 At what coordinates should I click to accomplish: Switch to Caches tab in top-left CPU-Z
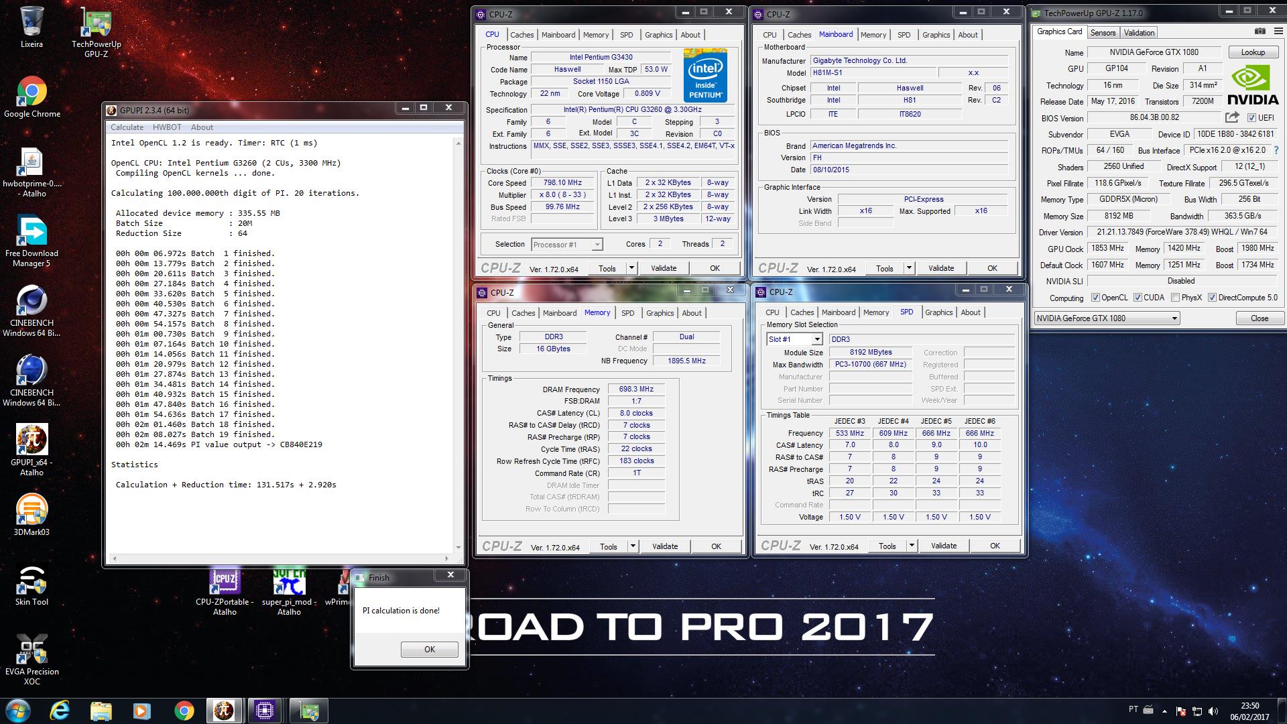tap(522, 35)
